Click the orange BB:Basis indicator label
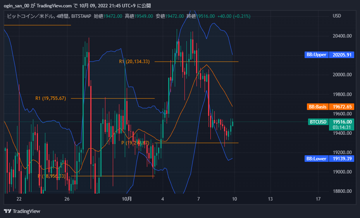The height and width of the screenshot is (218, 360). tap(317, 106)
